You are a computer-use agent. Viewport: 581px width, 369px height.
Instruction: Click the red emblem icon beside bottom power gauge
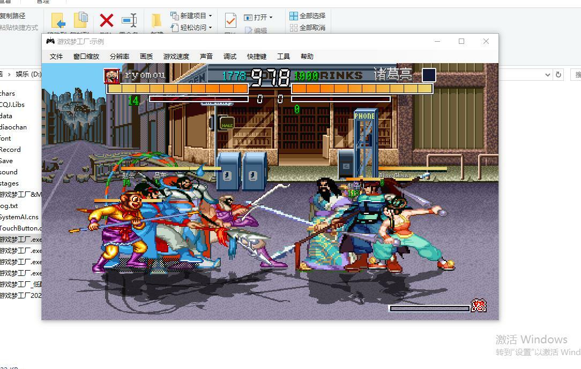coord(479,306)
